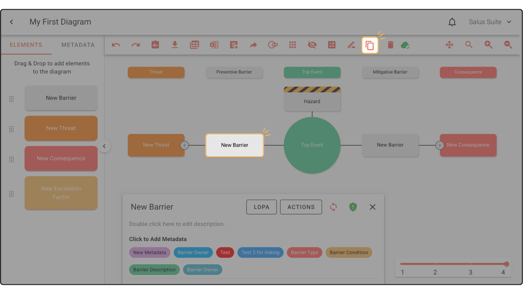The height and width of the screenshot is (294, 523).
Task: Click the highlighted copy element icon
Action: tap(370, 45)
